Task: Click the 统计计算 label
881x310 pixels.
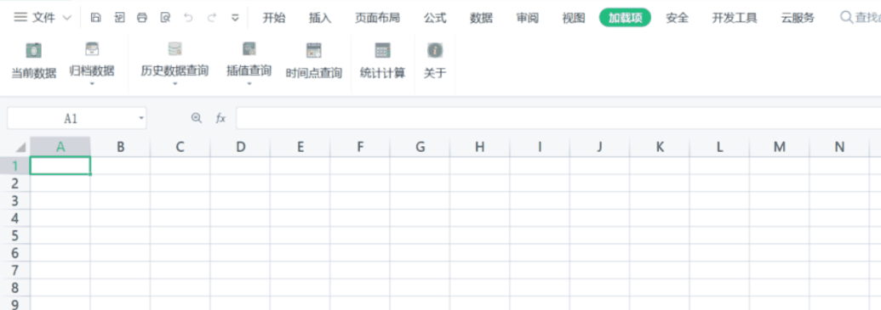Action: point(383,73)
